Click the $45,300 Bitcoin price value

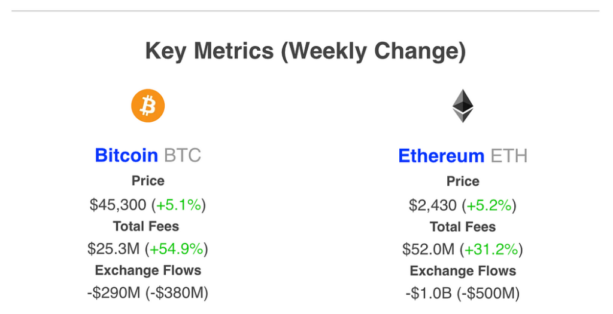[118, 205]
